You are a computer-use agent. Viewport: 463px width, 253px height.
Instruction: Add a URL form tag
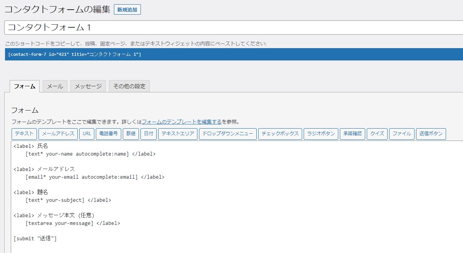pos(87,134)
